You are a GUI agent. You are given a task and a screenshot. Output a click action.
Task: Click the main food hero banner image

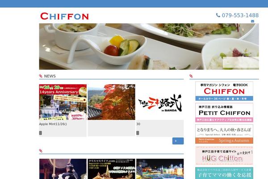tap(149, 47)
